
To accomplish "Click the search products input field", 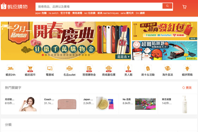I will (99, 7).
